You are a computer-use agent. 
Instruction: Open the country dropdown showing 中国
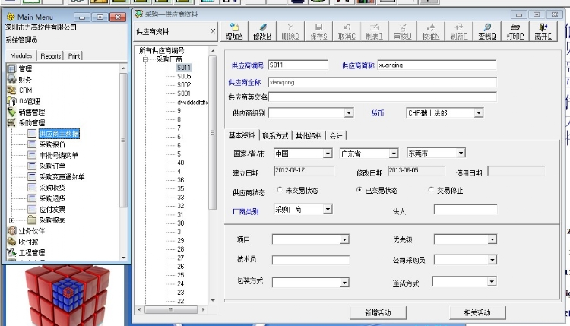[328, 154]
